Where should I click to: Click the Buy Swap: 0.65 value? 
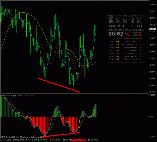[136, 29]
